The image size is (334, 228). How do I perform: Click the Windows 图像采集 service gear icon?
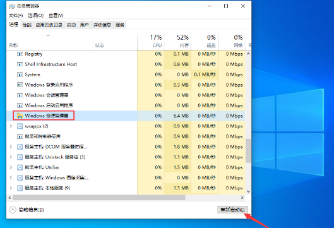[20, 177]
